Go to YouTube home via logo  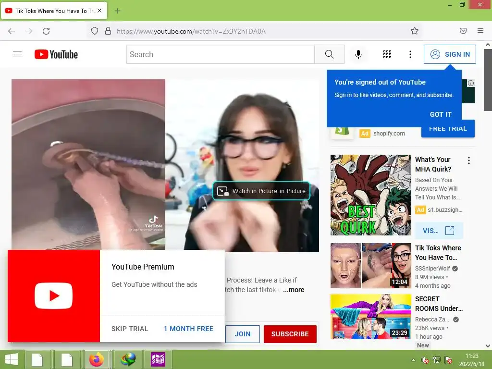pyautogui.click(x=56, y=54)
